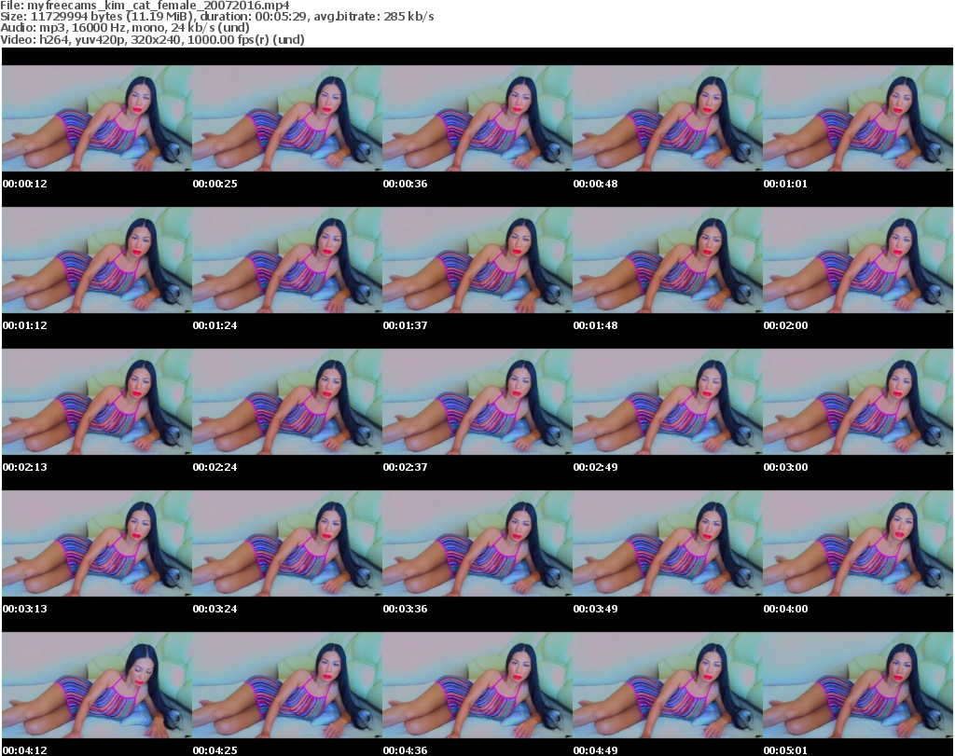The image size is (955, 756).
Task: Select the thumbnail frame at 00:02:49
Action: coord(668,402)
